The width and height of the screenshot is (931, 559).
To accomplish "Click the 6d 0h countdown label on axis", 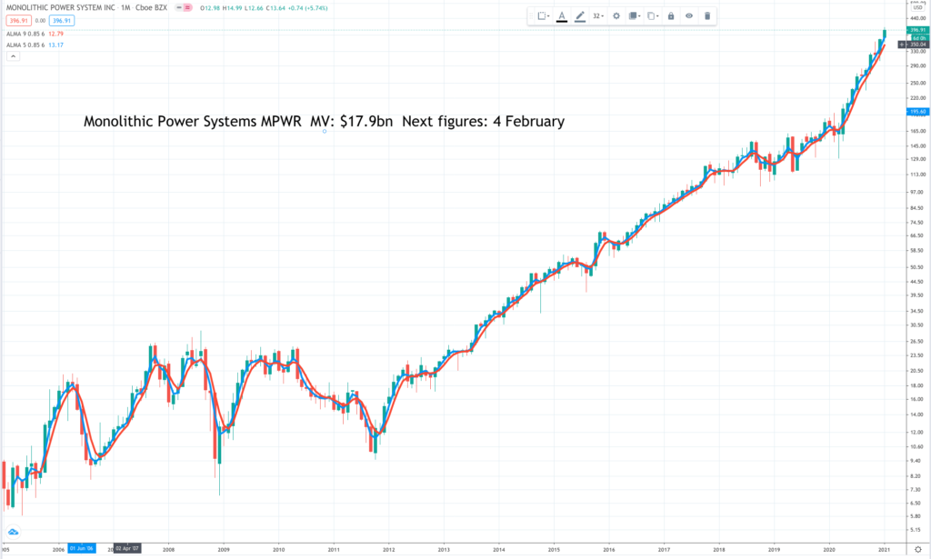I will coord(919,37).
